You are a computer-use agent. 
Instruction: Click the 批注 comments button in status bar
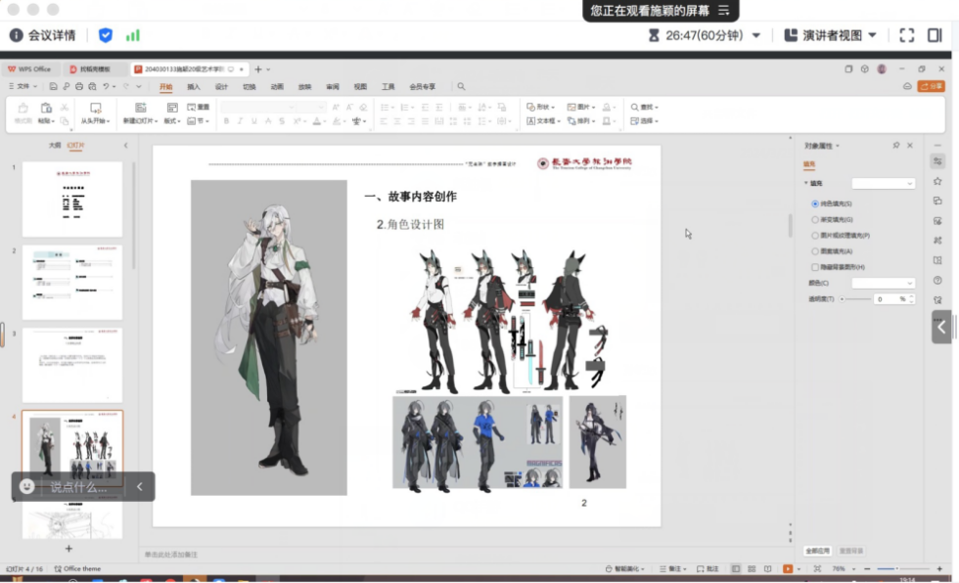[x=708, y=569]
